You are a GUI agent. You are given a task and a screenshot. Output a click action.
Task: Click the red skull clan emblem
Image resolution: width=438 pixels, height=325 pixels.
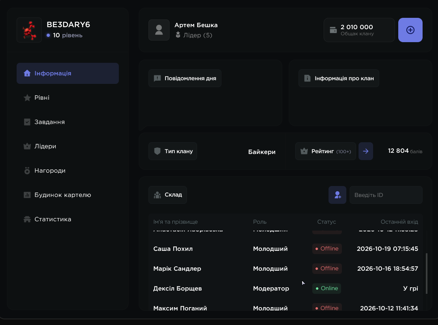point(29,30)
